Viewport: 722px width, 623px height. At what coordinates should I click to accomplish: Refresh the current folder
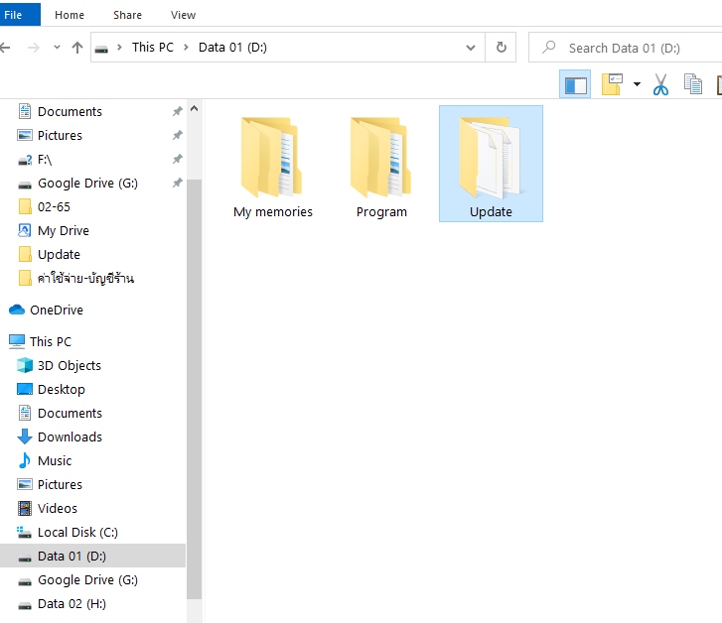(501, 47)
